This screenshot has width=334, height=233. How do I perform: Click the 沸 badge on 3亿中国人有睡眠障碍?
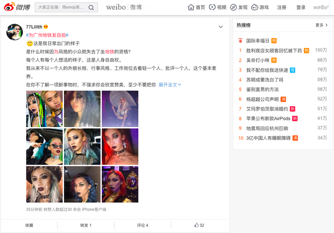point(295,138)
